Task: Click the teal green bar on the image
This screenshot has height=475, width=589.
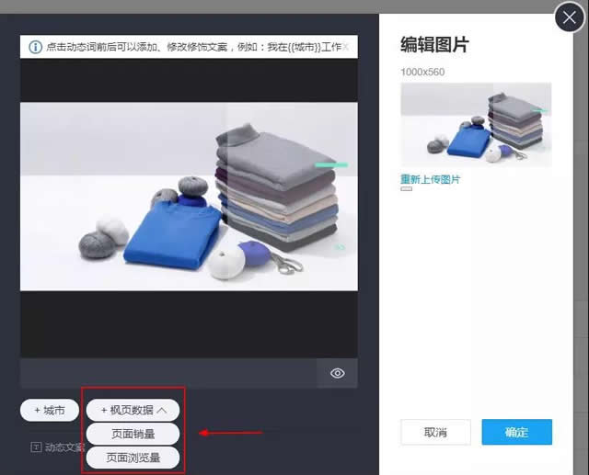Action: [331, 165]
